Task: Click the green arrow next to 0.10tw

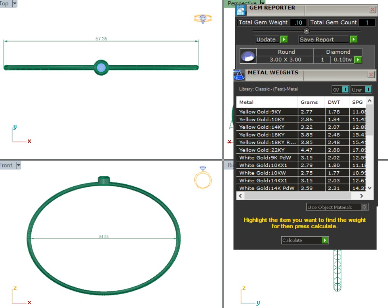Action: pos(358,60)
